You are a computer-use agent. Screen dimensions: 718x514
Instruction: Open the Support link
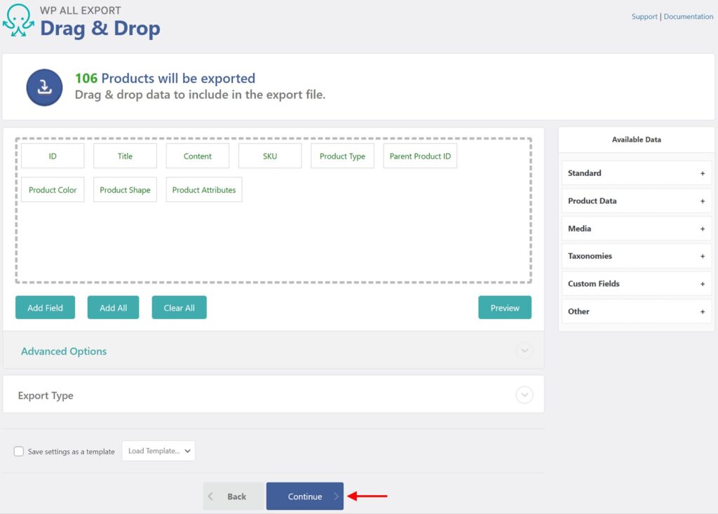coord(644,16)
